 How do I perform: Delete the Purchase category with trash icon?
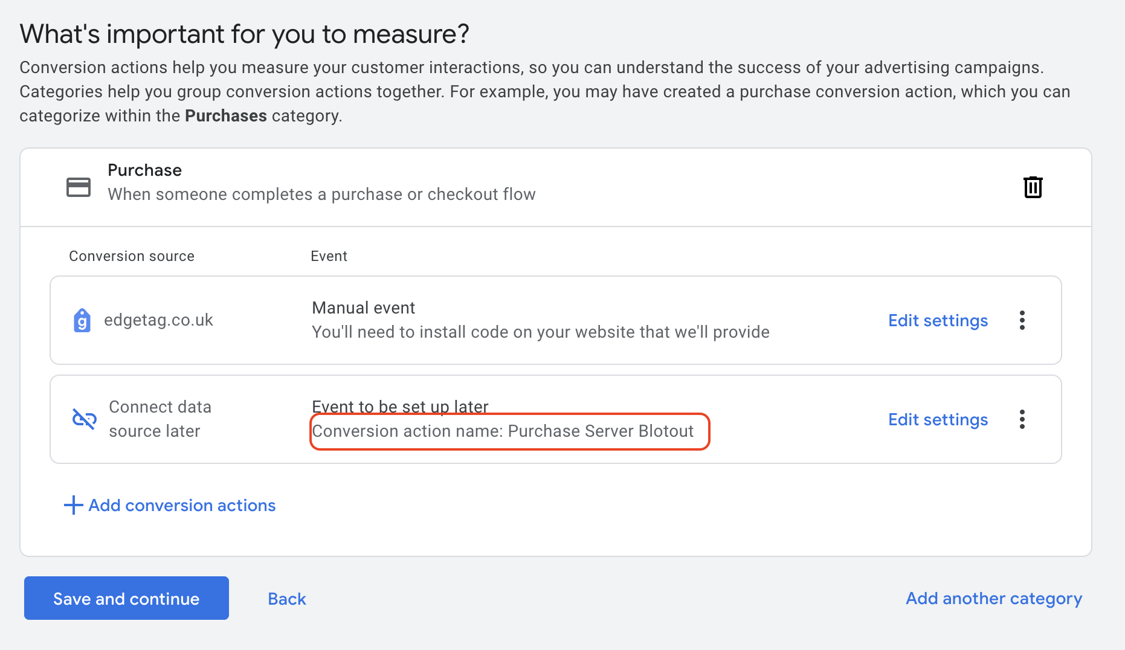click(1033, 187)
